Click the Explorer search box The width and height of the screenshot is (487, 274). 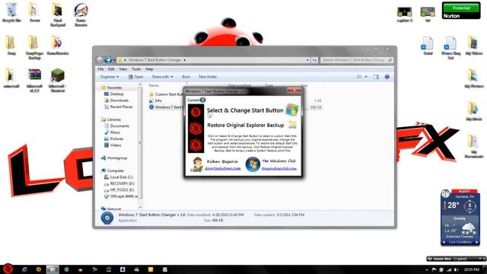[x=357, y=60]
